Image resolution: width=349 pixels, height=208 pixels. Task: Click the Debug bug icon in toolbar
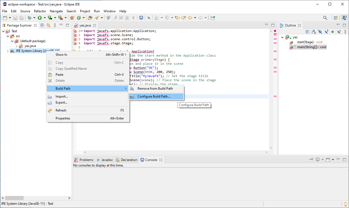click(x=29, y=18)
